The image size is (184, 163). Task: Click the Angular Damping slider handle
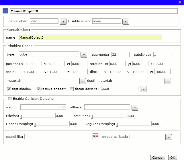117,125
